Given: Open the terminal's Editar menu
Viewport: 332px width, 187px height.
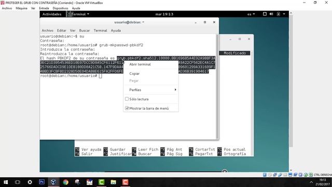Looking at the screenshot, I should tap(62, 31).
